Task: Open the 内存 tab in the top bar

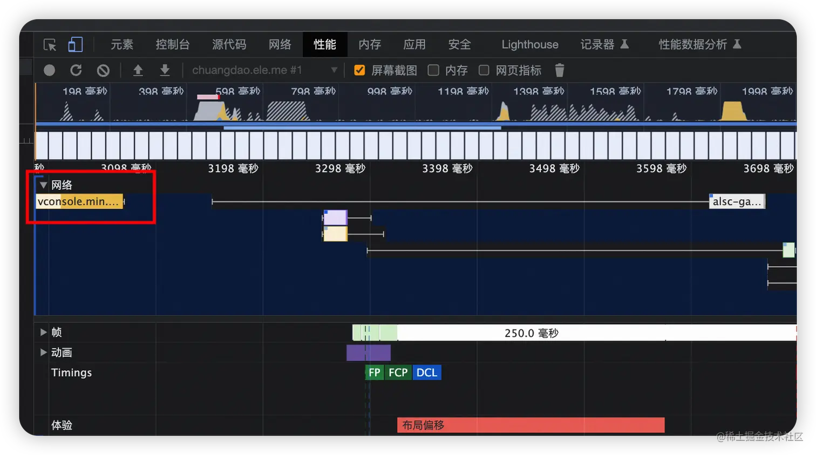Action: 370,44
